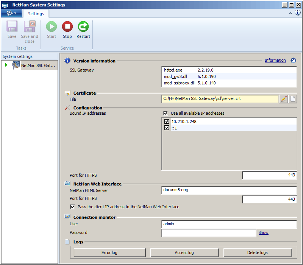Uncheck Use all available IP addresses

pos(166,113)
